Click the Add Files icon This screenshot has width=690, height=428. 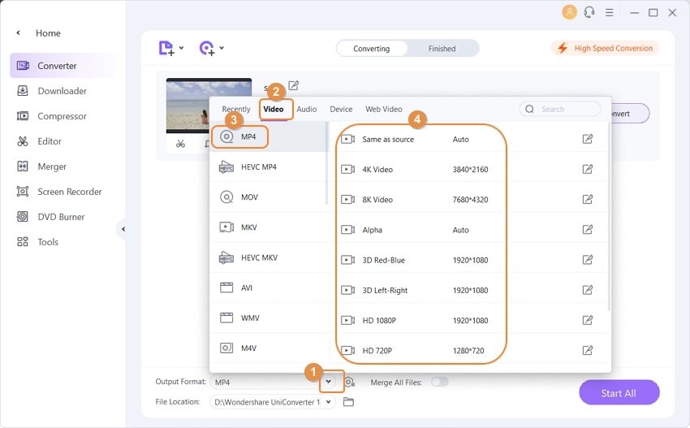pyautogui.click(x=166, y=48)
